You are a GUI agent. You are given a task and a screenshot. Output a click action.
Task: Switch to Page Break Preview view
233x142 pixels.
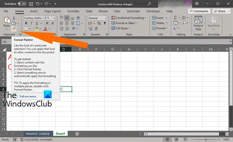pos(185,139)
